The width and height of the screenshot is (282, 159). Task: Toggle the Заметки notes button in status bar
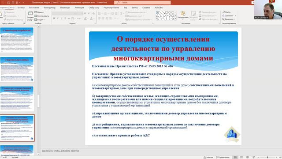pyautogui.click(x=208, y=157)
